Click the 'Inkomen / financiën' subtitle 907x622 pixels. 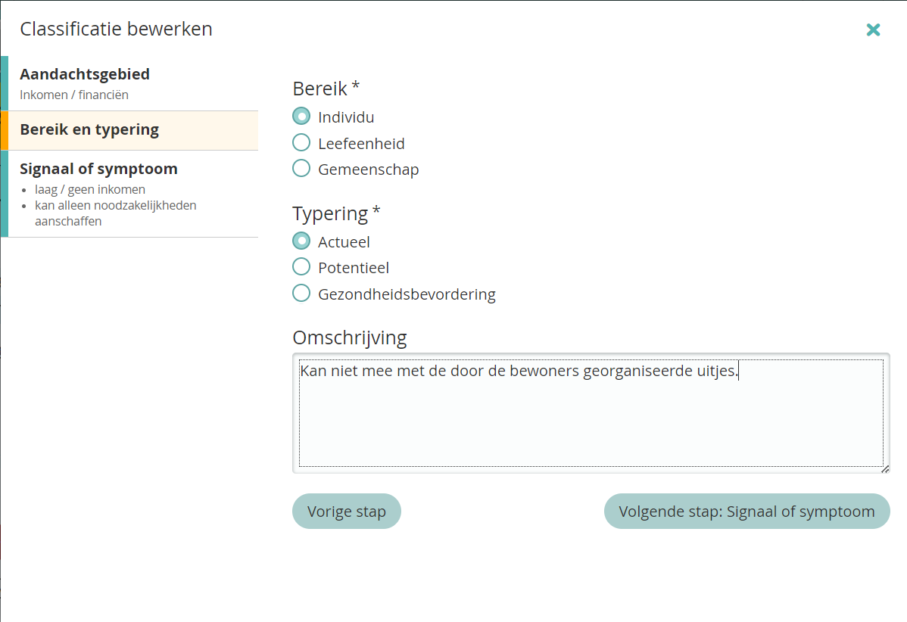tap(74, 95)
